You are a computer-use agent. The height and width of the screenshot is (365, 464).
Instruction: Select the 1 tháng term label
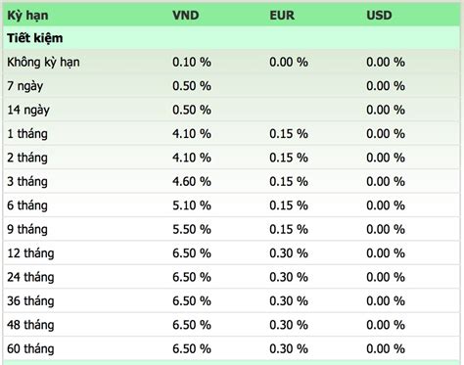[x=27, y=134]
